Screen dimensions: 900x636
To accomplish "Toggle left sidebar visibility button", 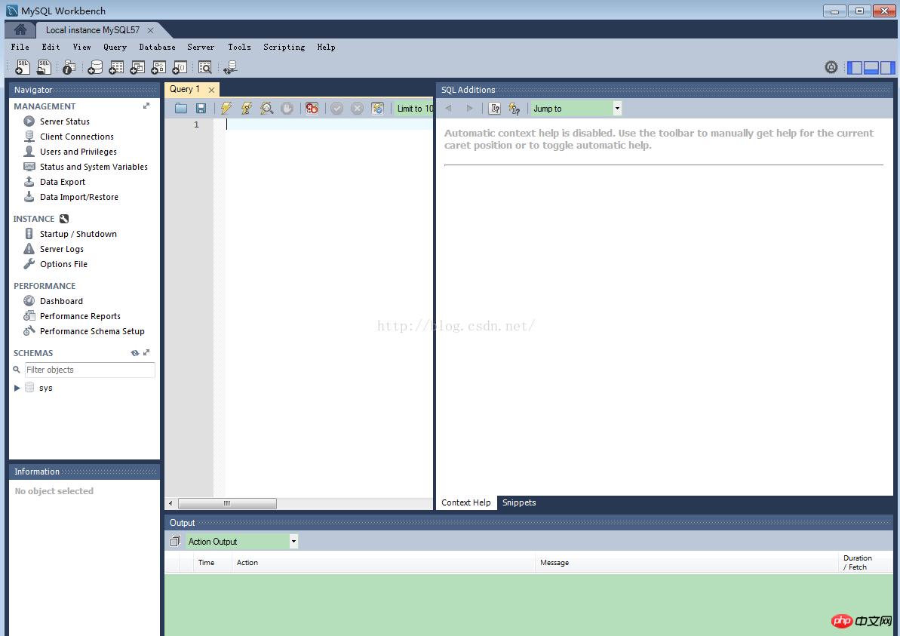I will click(x=855, y=67).
